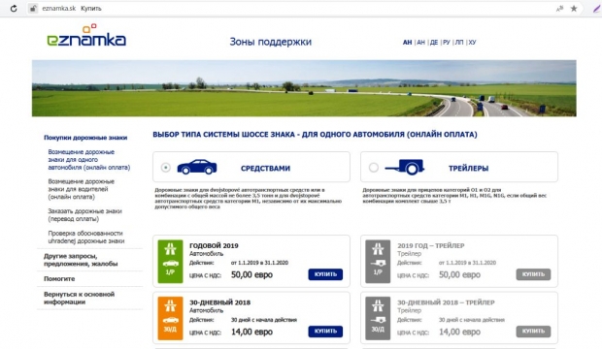
Task: Buy the 30-ДНЕВНЫЙ 2018 car vignette
Action: (x=325, y=331)
